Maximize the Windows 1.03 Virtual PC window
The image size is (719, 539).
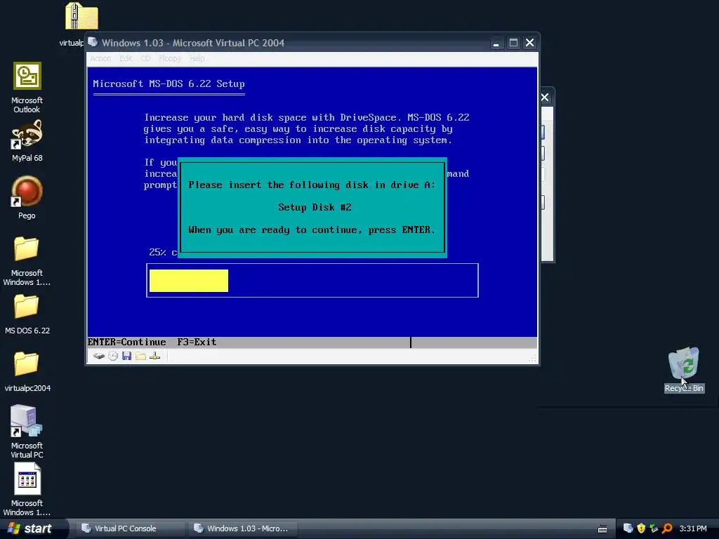pos(513,43)
